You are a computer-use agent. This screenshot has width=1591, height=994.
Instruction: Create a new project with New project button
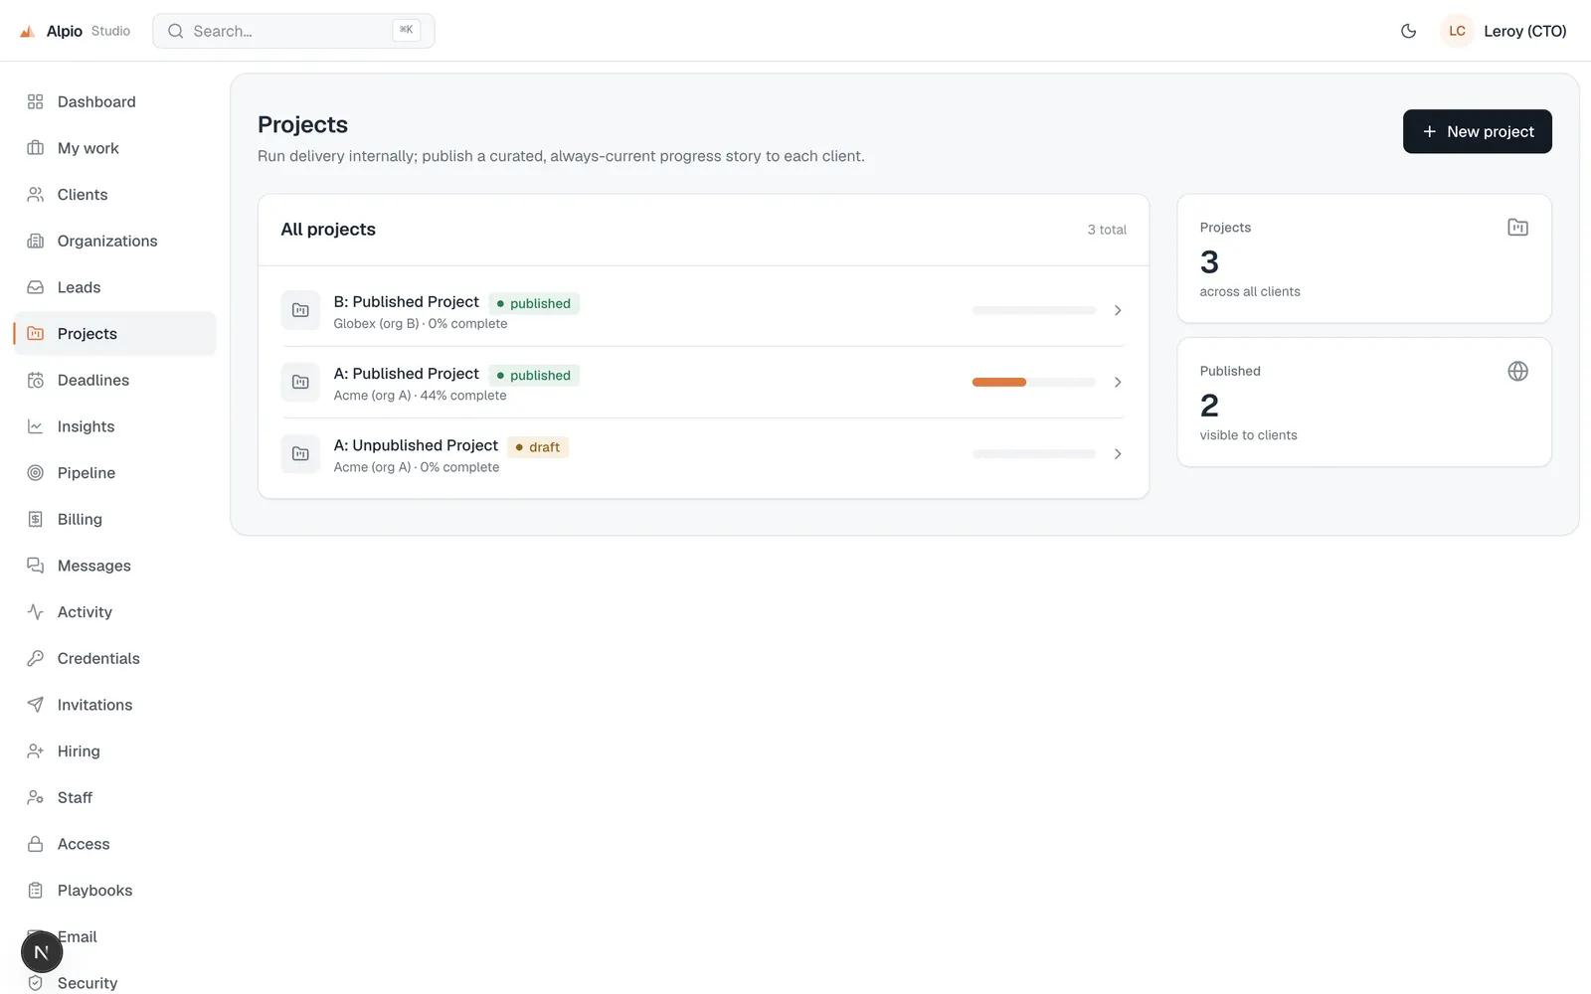click(x=1477, y=131)
